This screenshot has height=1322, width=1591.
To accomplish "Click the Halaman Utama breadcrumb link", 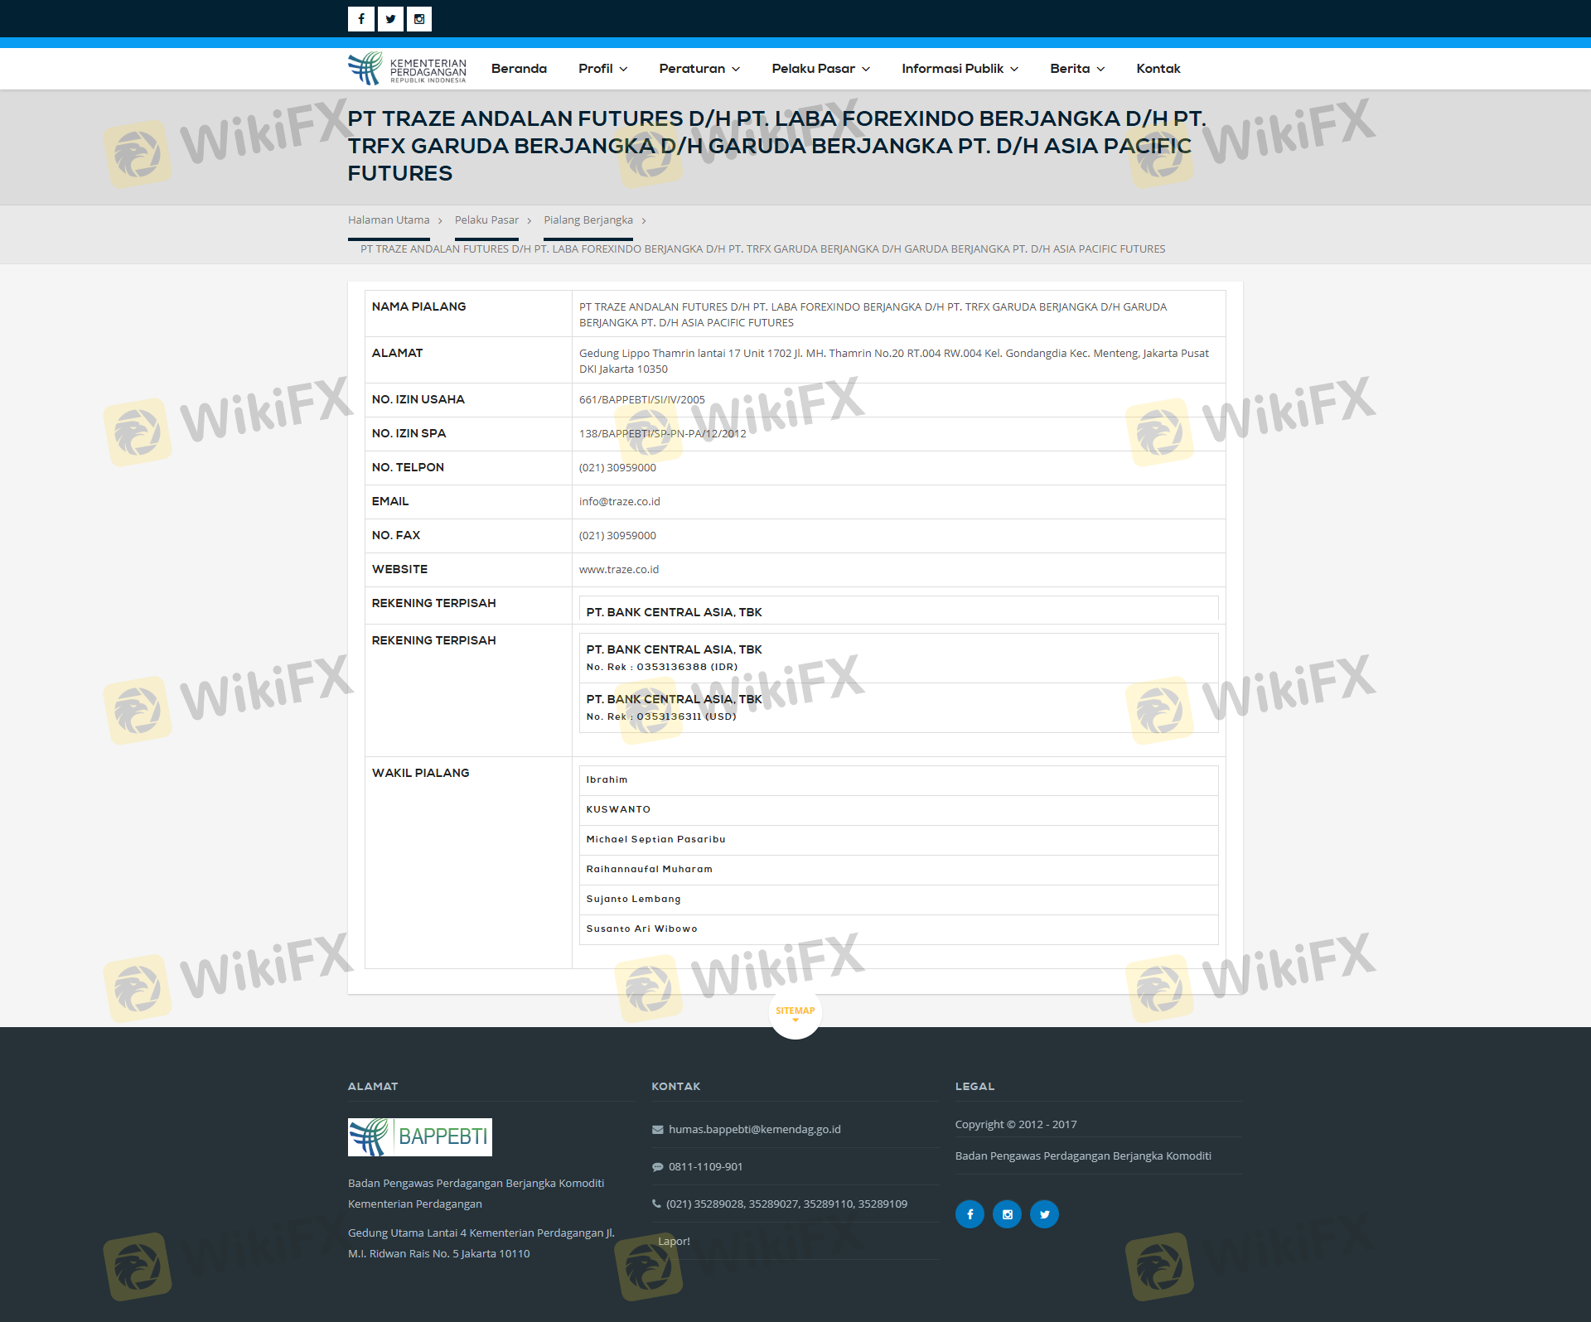I will pos(389,220).
